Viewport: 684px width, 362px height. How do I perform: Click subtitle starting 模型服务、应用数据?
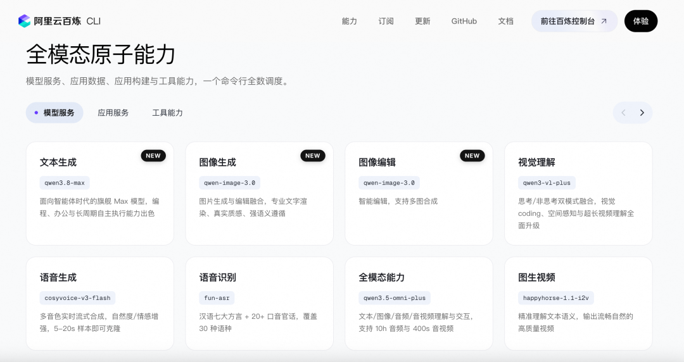159,81
